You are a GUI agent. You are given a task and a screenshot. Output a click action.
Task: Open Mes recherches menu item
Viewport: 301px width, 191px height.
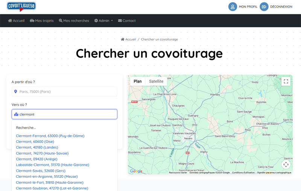74,21
